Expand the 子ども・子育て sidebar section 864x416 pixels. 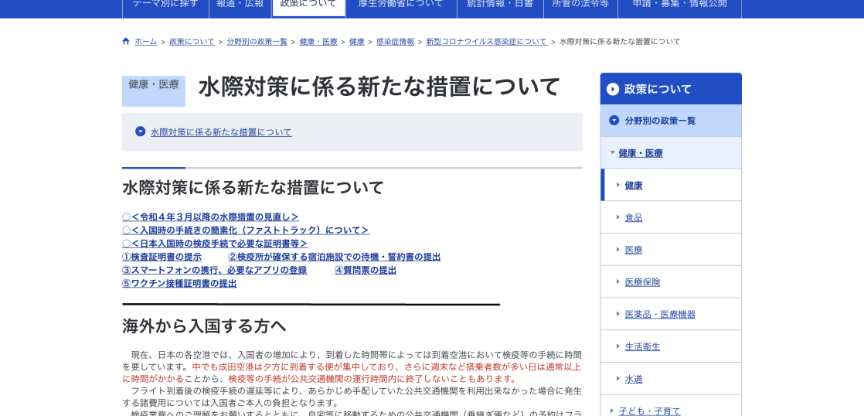pos(612,411)
